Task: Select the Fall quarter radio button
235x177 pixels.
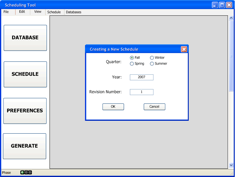Action: (132, 58)
